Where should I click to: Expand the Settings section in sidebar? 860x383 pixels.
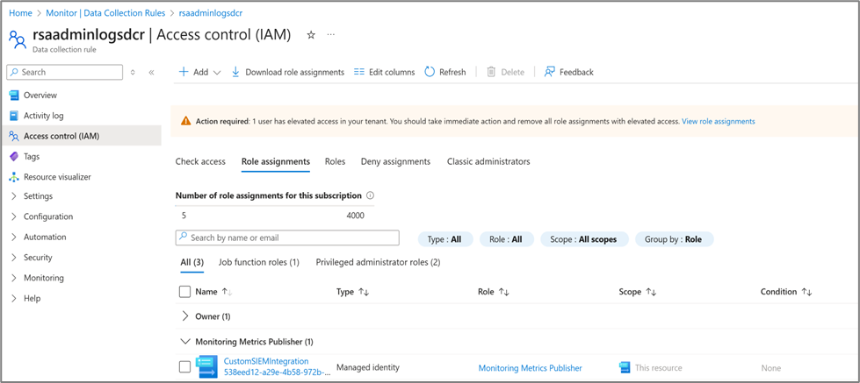coord(38,196)
